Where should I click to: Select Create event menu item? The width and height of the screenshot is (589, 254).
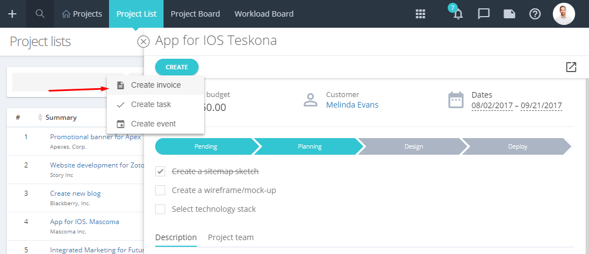[x=156, y=124]
